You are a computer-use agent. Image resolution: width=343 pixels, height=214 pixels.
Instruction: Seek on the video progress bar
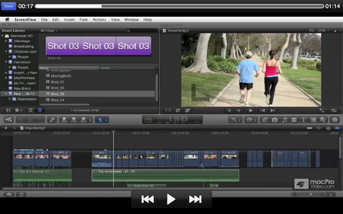(x=179, y=6)
